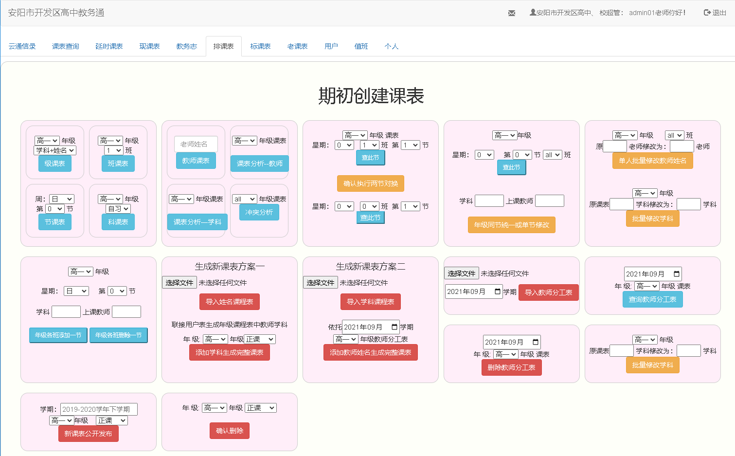
Task: Open the 用户 tab
Action: (x=331, y=46)
